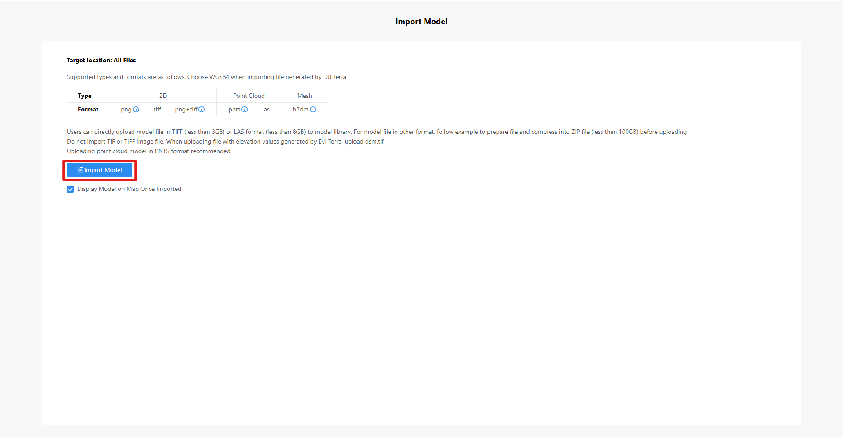
Task: Open info icon next to png+tiff format
Action: tap(202, 109)
